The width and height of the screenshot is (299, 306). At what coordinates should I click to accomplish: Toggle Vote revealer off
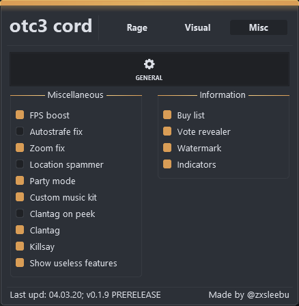tap(167, 131)
